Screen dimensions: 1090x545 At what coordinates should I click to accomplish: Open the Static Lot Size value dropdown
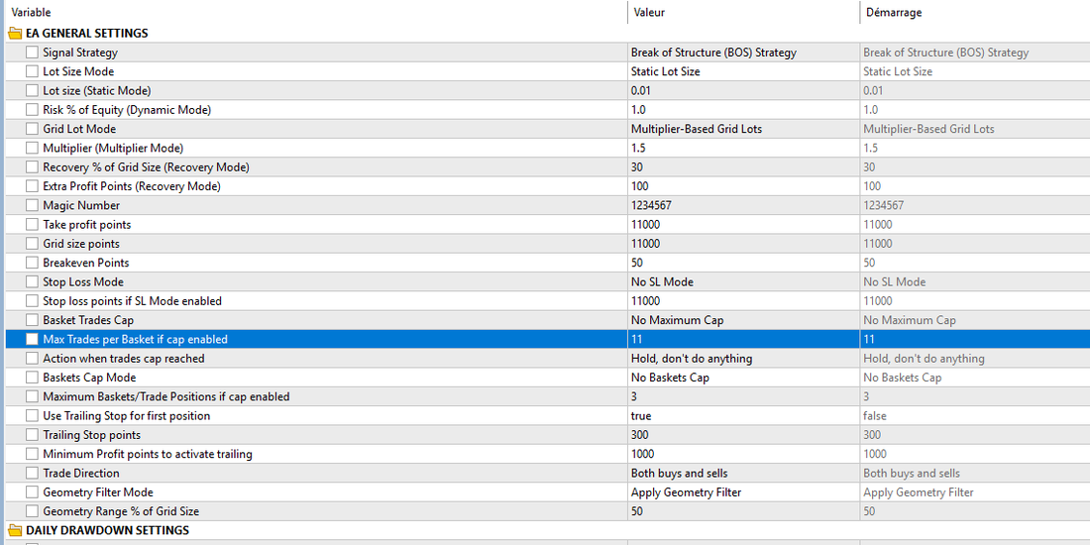coord(743,71)
